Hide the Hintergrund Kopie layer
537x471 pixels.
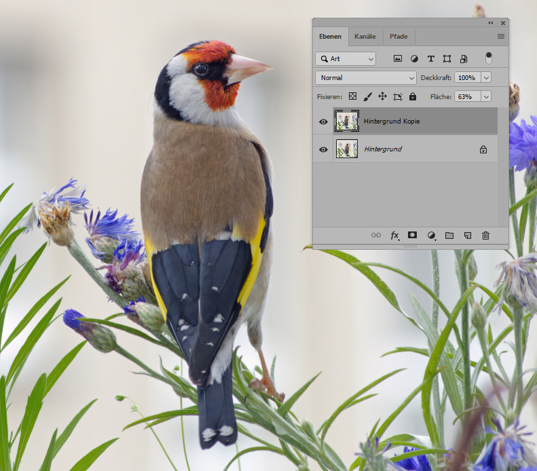click(323, 122)
